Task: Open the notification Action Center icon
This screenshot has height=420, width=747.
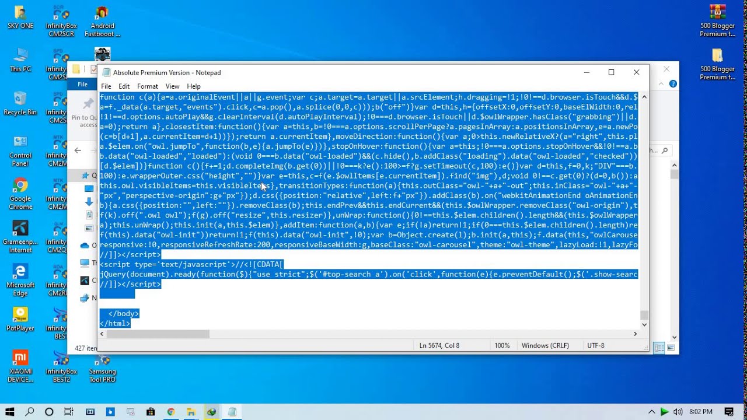Action: click(x=729, y=412)
